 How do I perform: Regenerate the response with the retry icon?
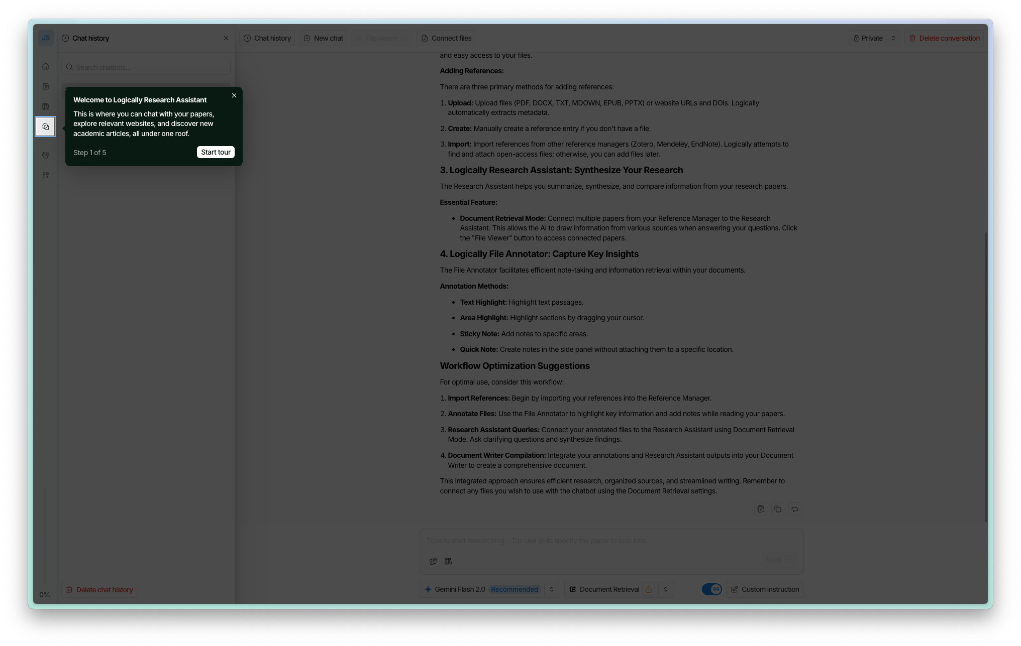click(x=795, y=509)
